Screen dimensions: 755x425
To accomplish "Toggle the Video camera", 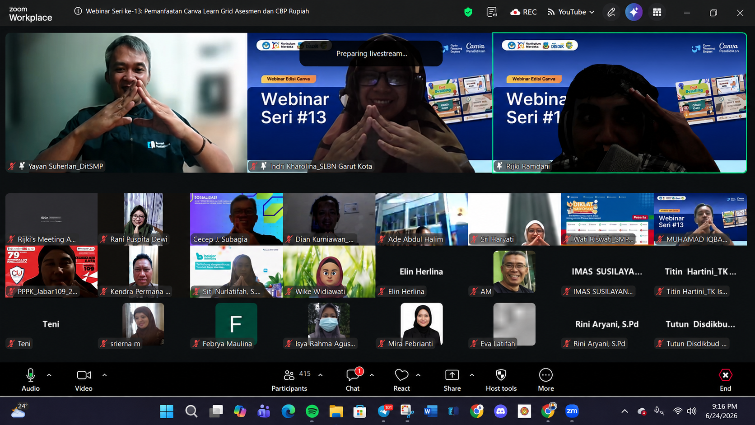I will [x=84, y=380].
